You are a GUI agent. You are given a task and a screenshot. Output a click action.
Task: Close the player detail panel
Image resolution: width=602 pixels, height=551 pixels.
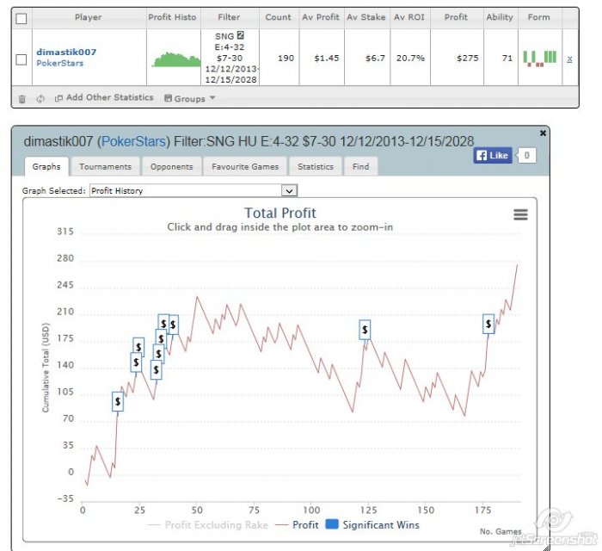543,133
